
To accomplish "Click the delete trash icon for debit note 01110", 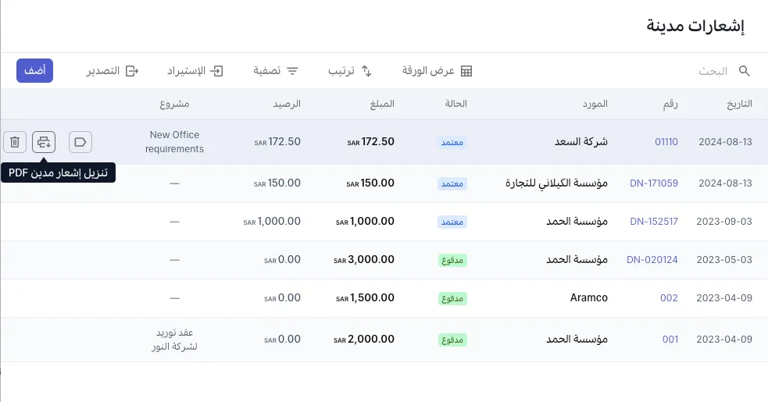I will coord(15,142).
